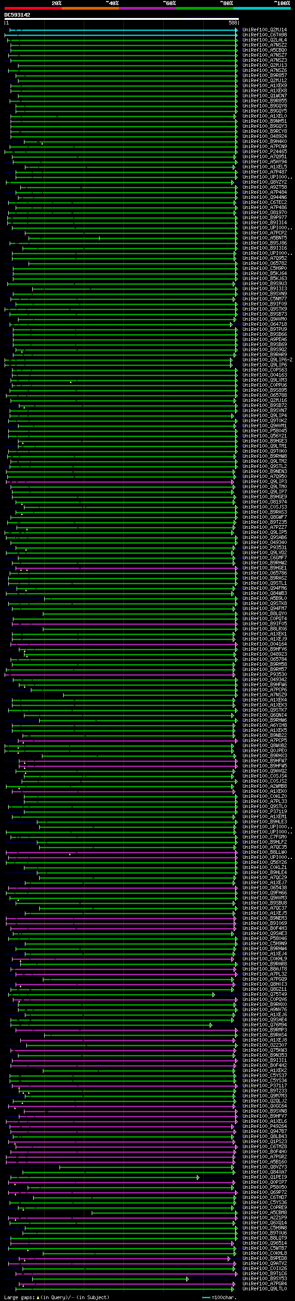Click the orange ~40% identity legend swatch

pos(91,9)
